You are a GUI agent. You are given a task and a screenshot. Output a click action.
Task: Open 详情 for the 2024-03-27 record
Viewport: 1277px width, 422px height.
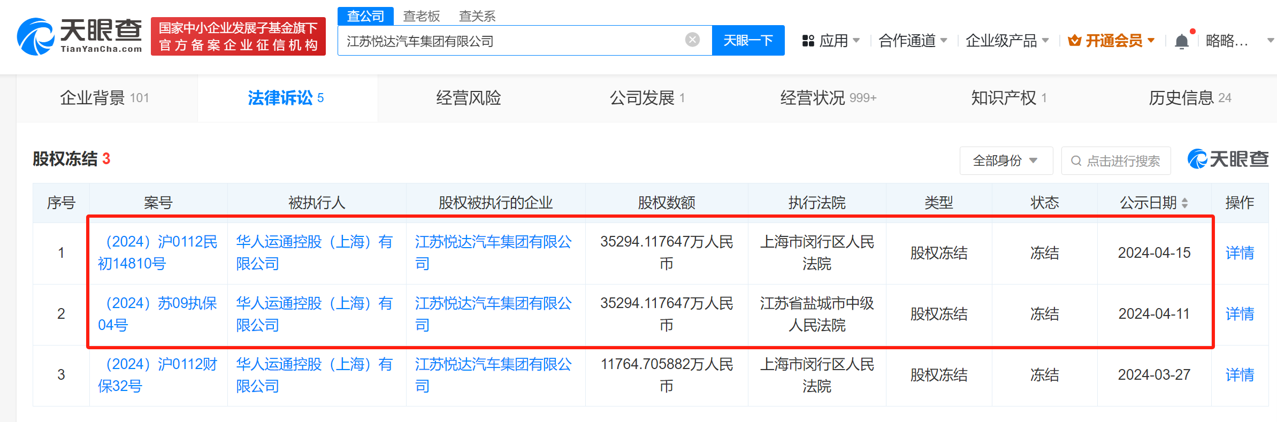tap(1239, 375)
